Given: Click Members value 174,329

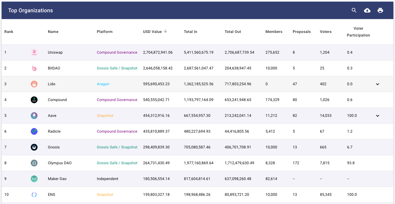Looking at the screenshot, I should 272,100.
